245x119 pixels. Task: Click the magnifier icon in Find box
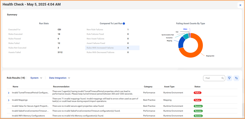[x=223, y=78]
